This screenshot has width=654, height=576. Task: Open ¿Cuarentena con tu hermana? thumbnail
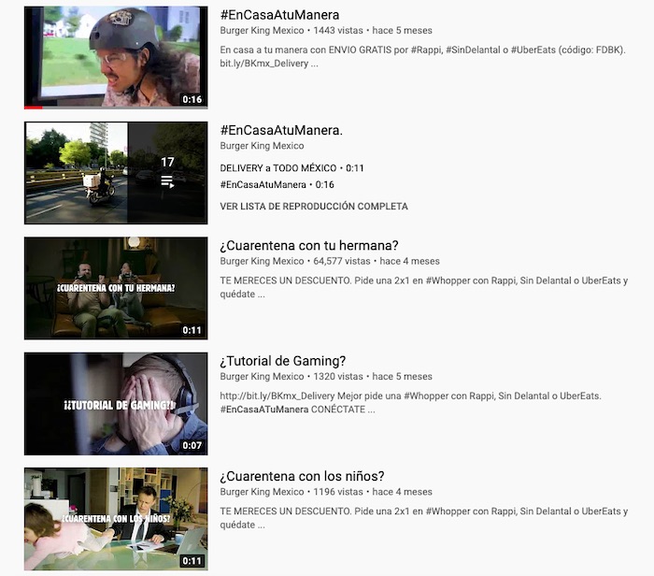point(116,288)
